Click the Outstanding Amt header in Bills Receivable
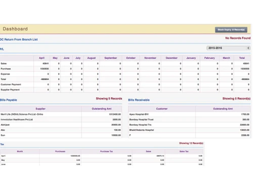 pyautogui.click(x=223, y=109)
